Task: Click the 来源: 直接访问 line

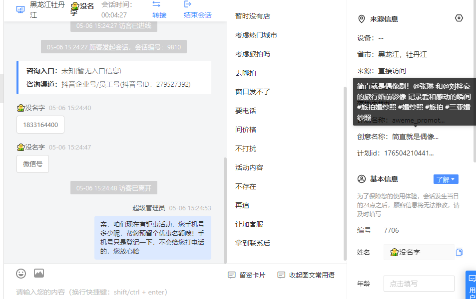Action: pyautogui.click(x=381, y=71)
